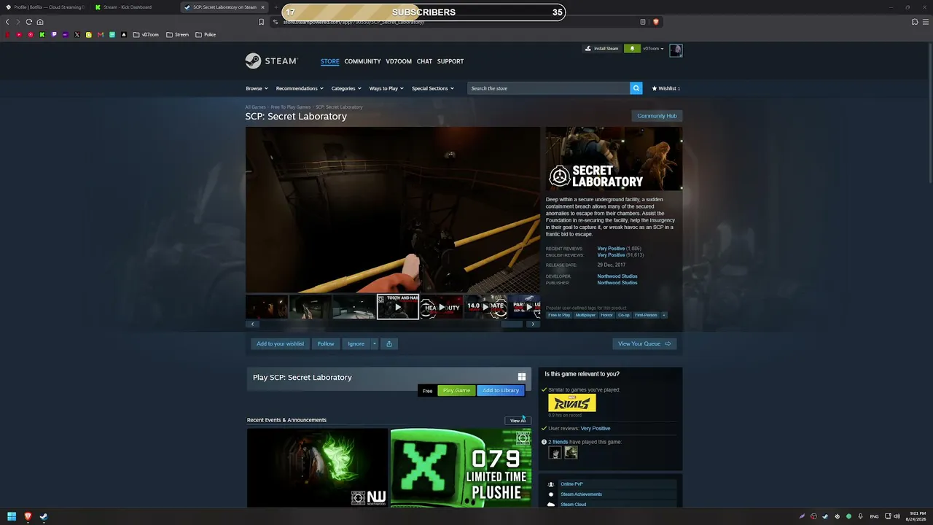
Task: Click Add to Library button
Action: tap(501, 391)
